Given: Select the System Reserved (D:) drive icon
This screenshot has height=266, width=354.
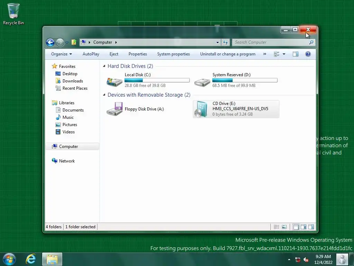Looking at the screenshot, I should pyautogui.click(x=202, y=82).
